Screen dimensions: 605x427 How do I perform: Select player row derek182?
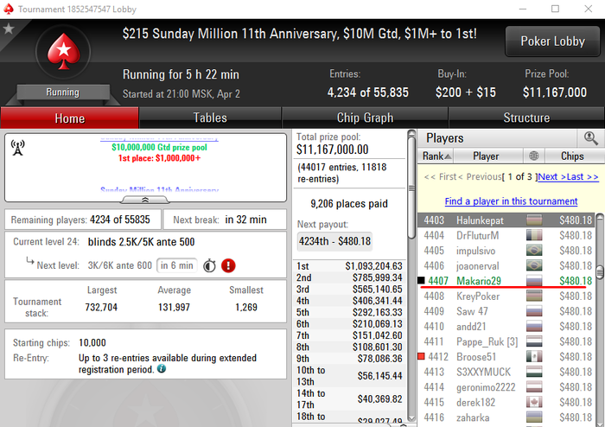click(x=506, y=402)
